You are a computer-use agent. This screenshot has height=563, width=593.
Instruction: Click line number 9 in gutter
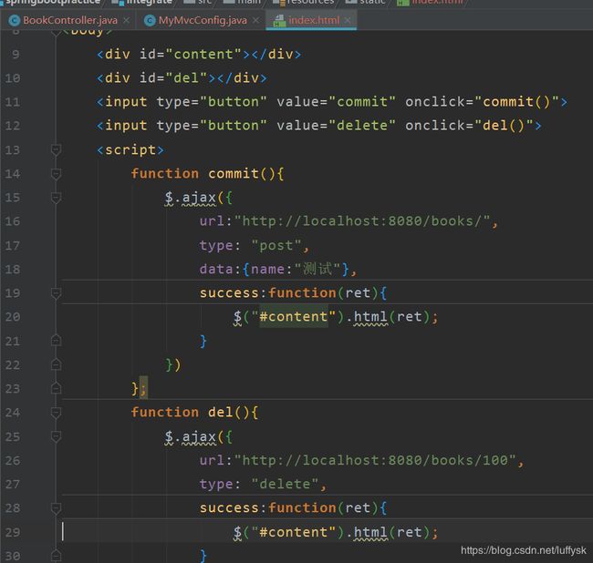coord(16,55)
